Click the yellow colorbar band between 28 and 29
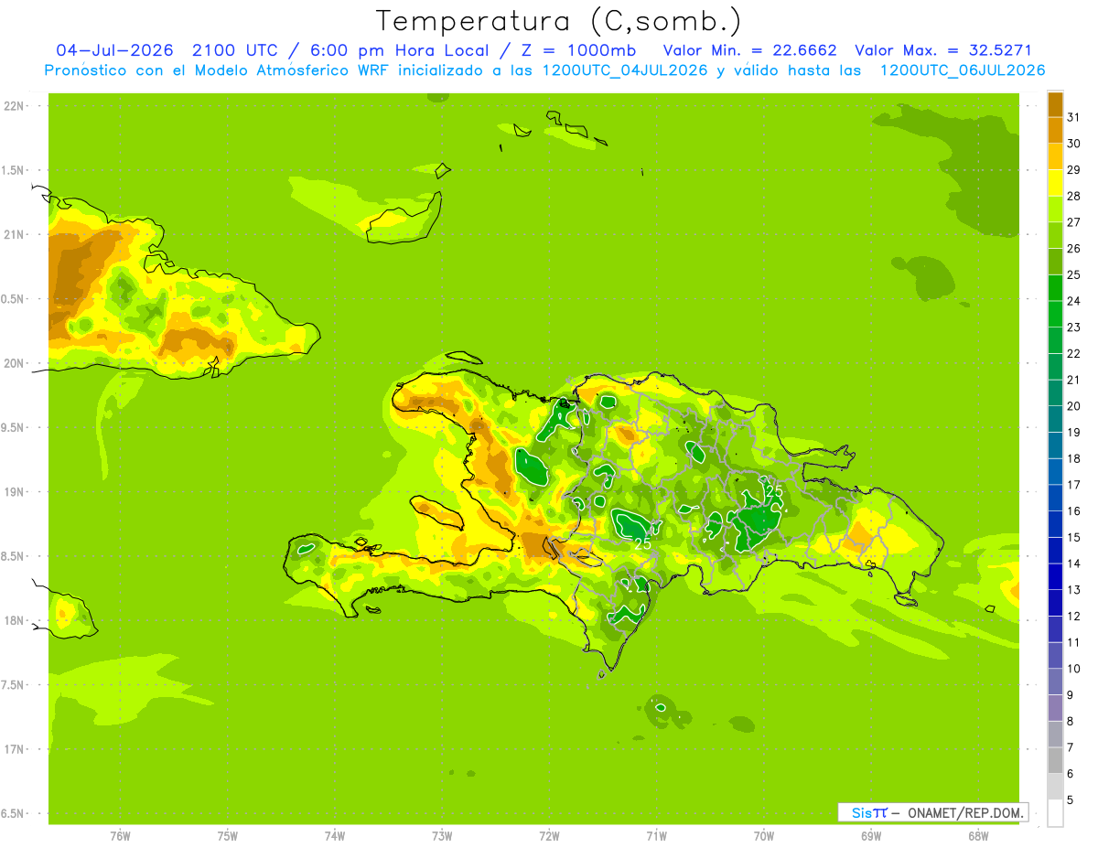1098x848 pixels. tap(1055, 183)
